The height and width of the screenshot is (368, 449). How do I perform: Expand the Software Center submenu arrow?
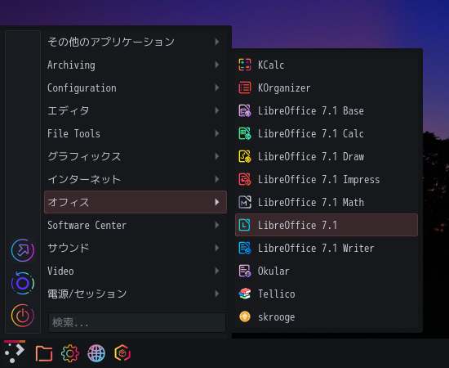(x=217, y=225)
